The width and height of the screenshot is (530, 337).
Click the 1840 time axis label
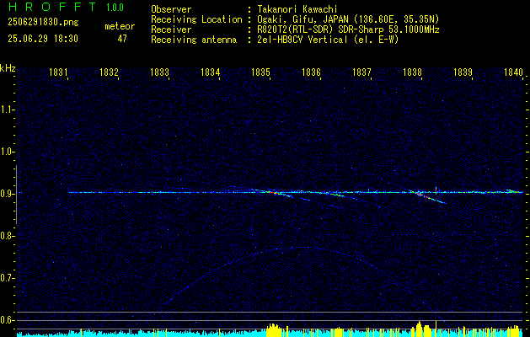(x=513, y=72)
